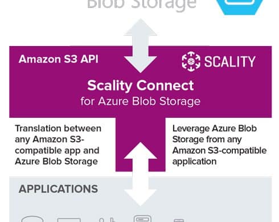279x222 pixels.
Task: Click the database cylinder icon under Applications
Action: click(x=32, y=219)
